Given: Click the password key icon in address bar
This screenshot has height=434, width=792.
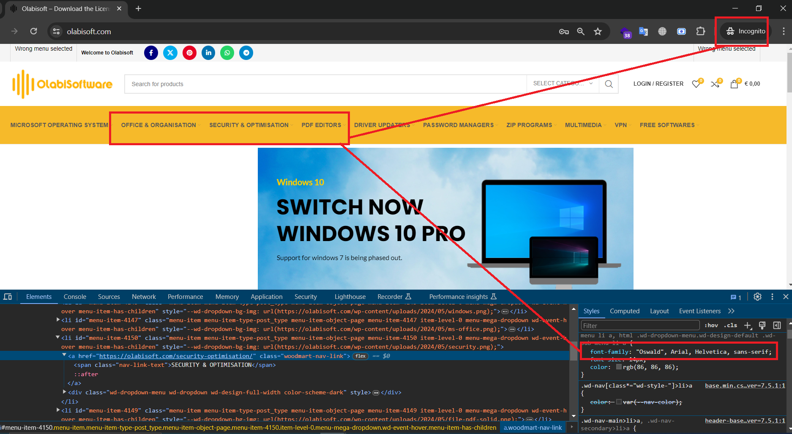Looking at the screenshot, I should [564, 32].
